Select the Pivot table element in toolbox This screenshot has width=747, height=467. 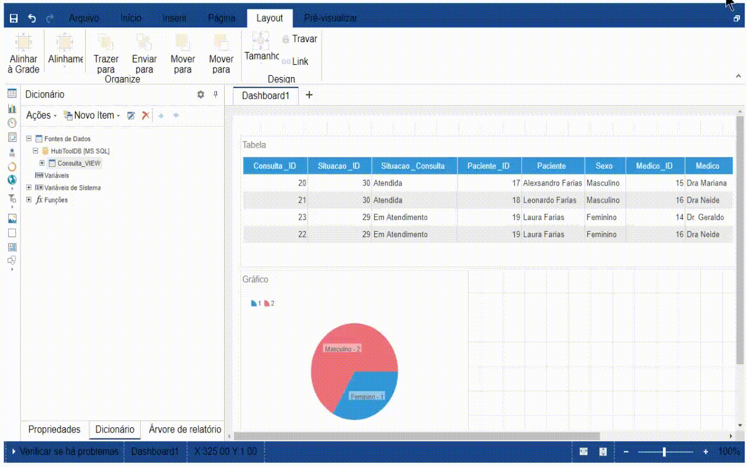pyautogui.click(x=12, y=138)
